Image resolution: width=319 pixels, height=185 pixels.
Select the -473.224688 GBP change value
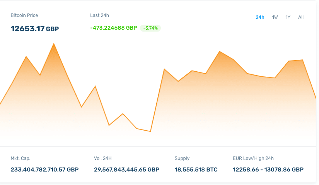point(113,28)
